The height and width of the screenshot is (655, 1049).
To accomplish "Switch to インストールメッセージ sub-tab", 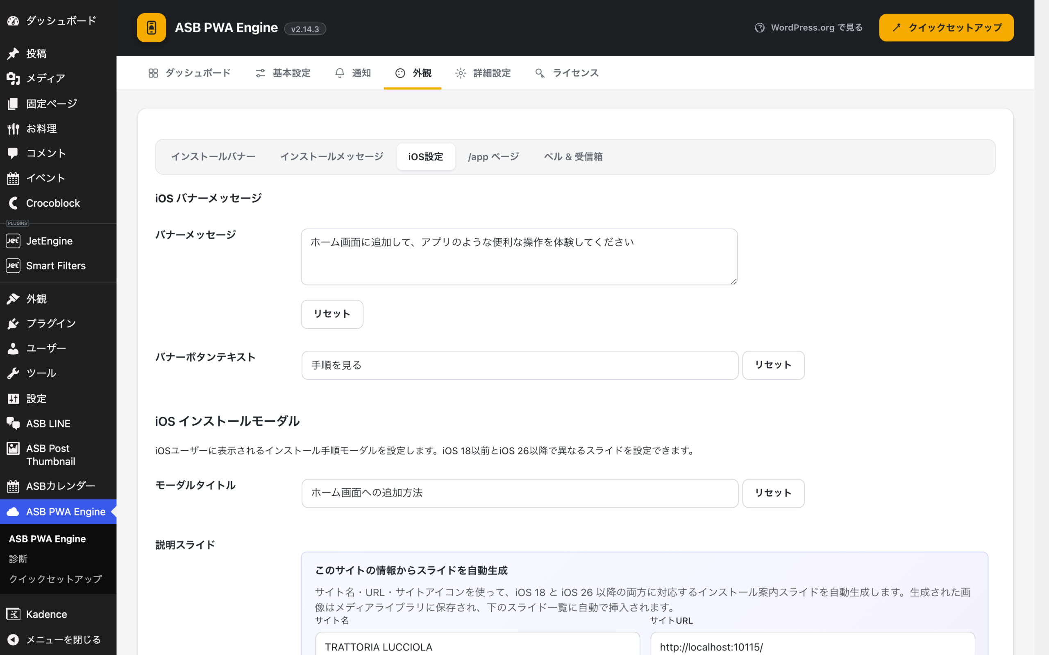I will tap(332, 157).
